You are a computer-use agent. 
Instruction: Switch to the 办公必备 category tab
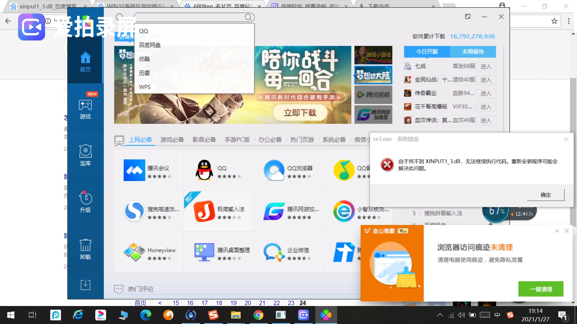coord(270,140)
